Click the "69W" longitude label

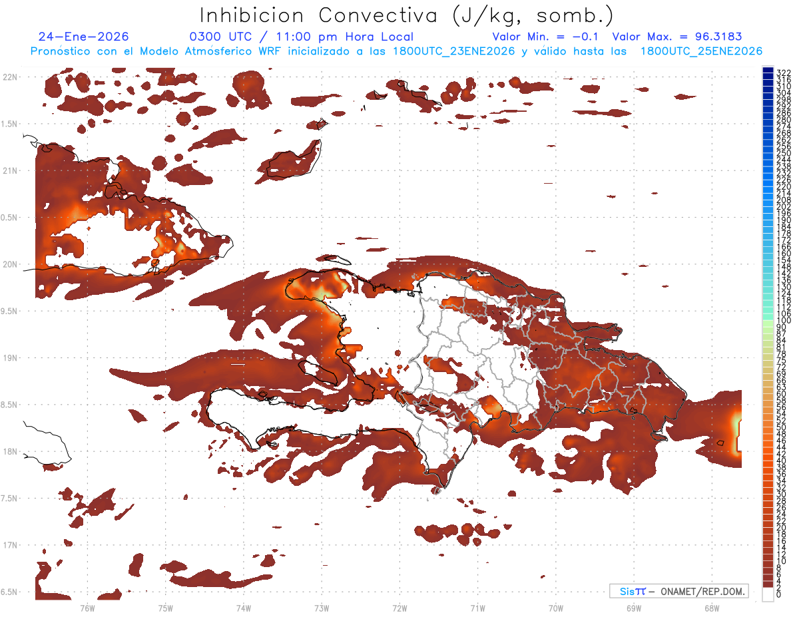pos(634,608)
